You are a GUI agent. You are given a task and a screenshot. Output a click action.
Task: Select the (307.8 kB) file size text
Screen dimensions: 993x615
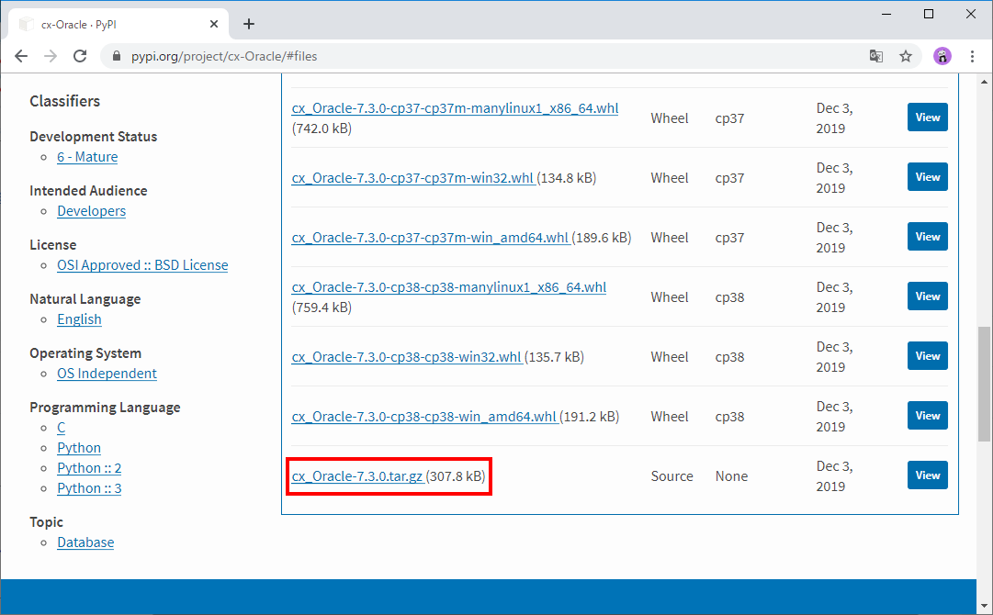(x=456, y=476)
